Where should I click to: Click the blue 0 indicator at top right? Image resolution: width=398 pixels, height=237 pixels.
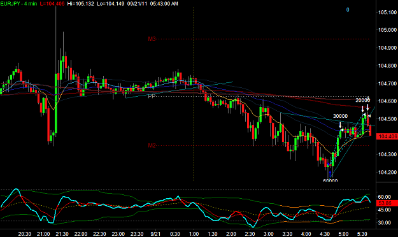(x=348, y=10)
